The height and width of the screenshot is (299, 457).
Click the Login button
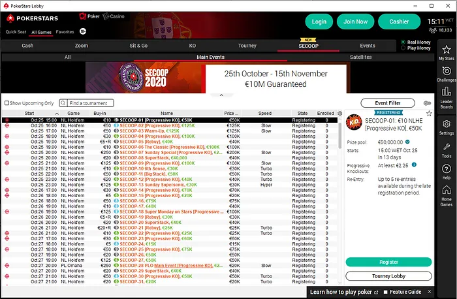(x=319, y=22)
